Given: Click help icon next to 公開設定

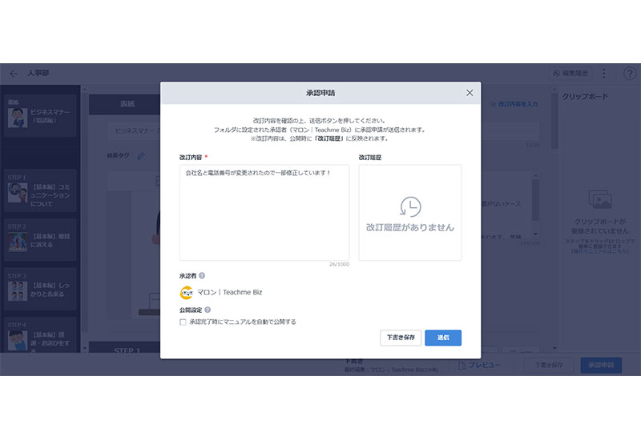Looking at the screenshot, I should click(x=208, y=310).
